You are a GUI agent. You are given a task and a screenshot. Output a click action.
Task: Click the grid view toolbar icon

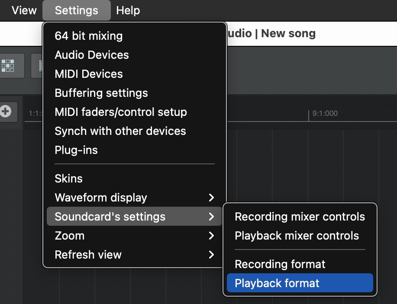click(x=8, y=66)
